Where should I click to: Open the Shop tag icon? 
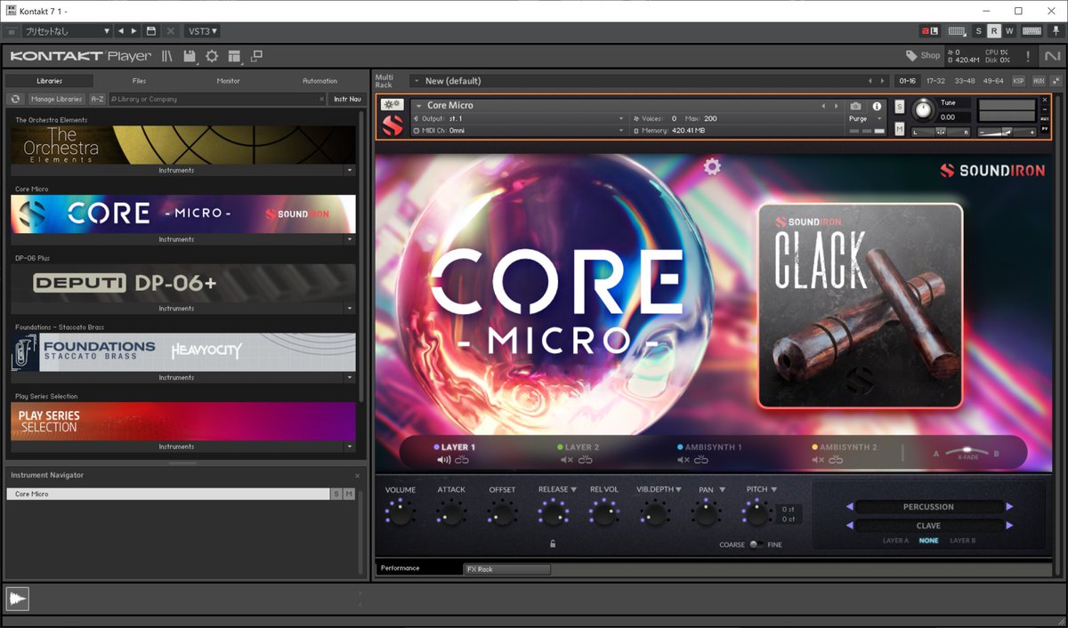pos(922,55)
